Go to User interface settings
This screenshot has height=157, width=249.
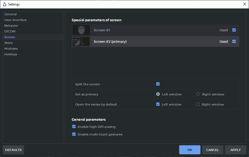point(16,20)
